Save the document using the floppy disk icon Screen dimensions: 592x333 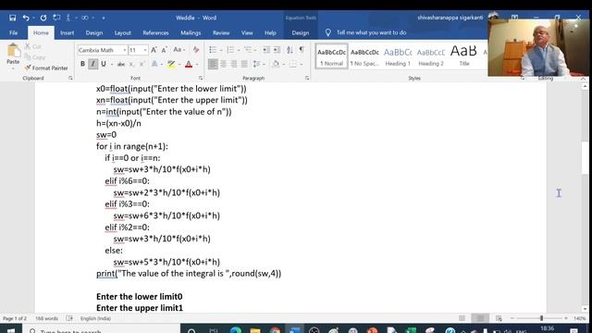pyautogui.click(x=12, y=18)
